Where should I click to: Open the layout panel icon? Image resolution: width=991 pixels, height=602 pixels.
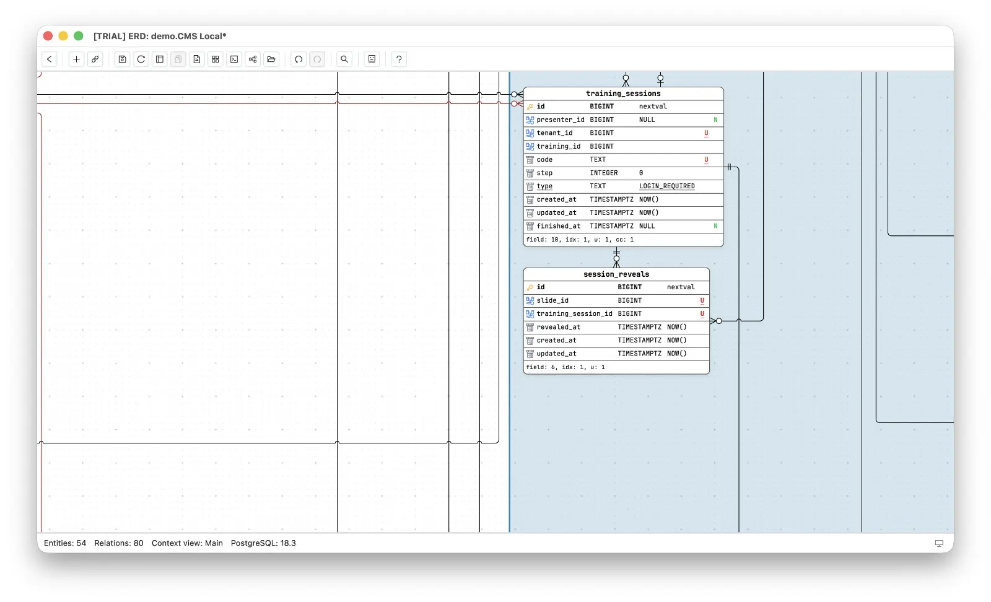(160, 59)
